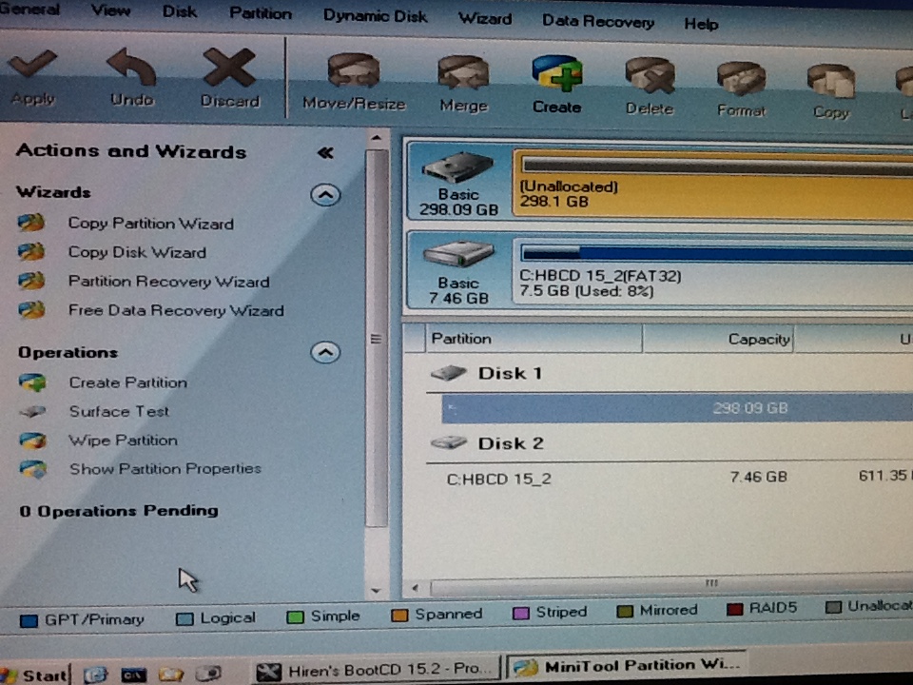The height and width of the screenshot is (685, 913).
Task: Click the Disk 2 drive icon in list
Action: [448, 443]
